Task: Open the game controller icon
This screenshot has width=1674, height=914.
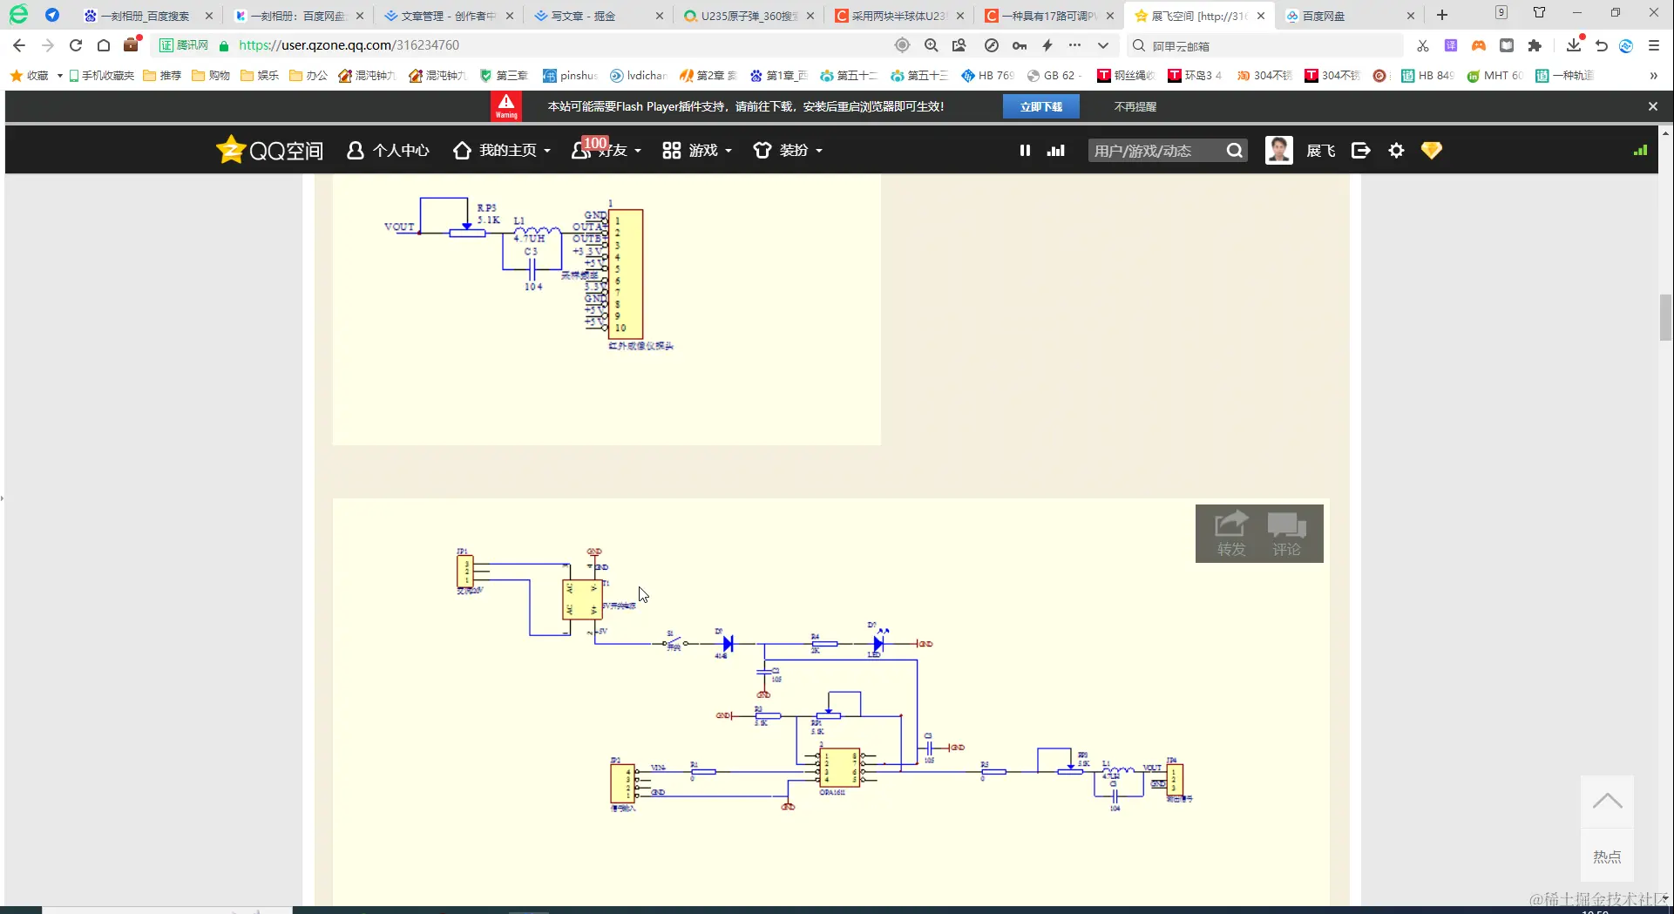Action: tap(1479, 45)
